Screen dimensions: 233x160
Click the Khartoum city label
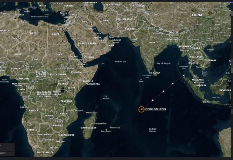62,59
